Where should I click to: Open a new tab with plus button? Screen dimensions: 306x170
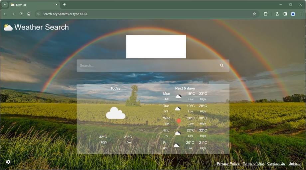tap(65, 4)
